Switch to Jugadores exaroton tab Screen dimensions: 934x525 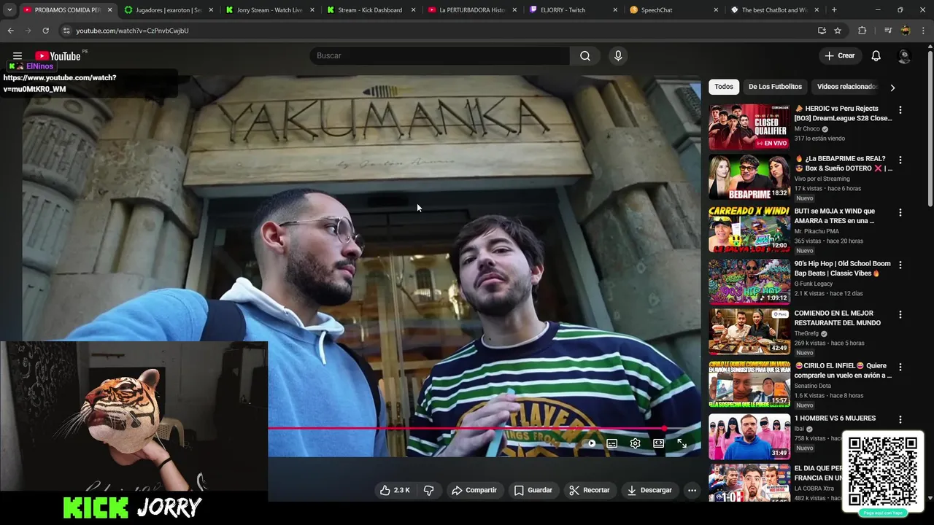coord(169,10)
